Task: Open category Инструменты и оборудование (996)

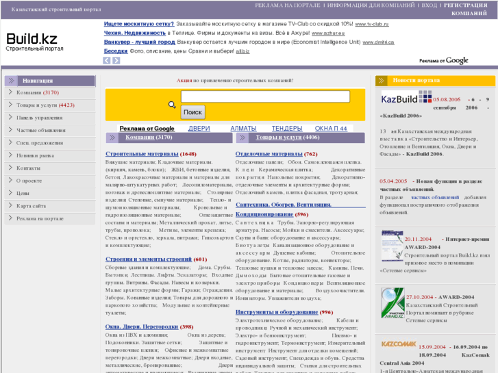Action: (x=284, y=312)
